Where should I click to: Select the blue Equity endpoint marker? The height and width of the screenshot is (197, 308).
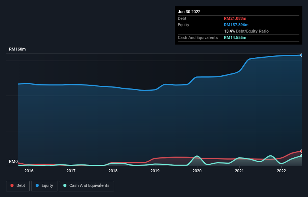pos(302,55)
